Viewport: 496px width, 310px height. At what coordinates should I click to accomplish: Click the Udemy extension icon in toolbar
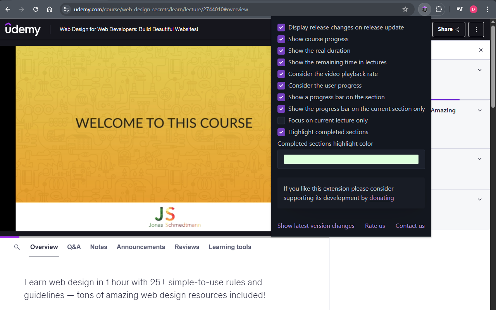click(425, 9)
